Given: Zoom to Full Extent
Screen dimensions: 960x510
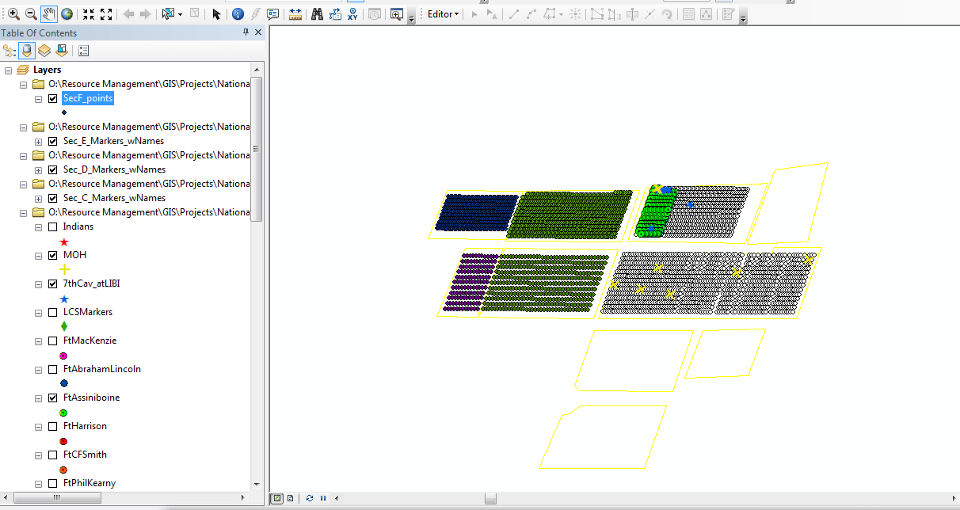Looking at the screenshot, I should pyautogui.click(x=67, y=12).
